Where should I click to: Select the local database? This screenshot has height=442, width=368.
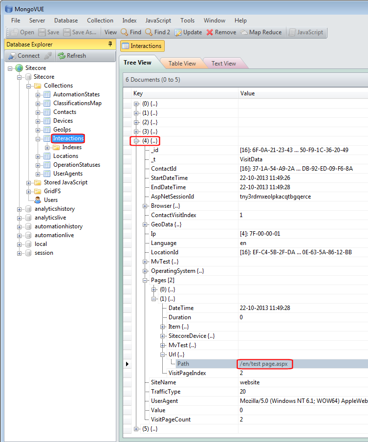(x=41, y=244)
